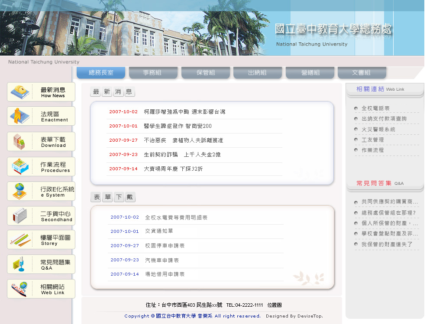The height and width of the screenshot is (324, 433).
Task: Click the 作業流程 Procedures icon
Action: [20, 166]
